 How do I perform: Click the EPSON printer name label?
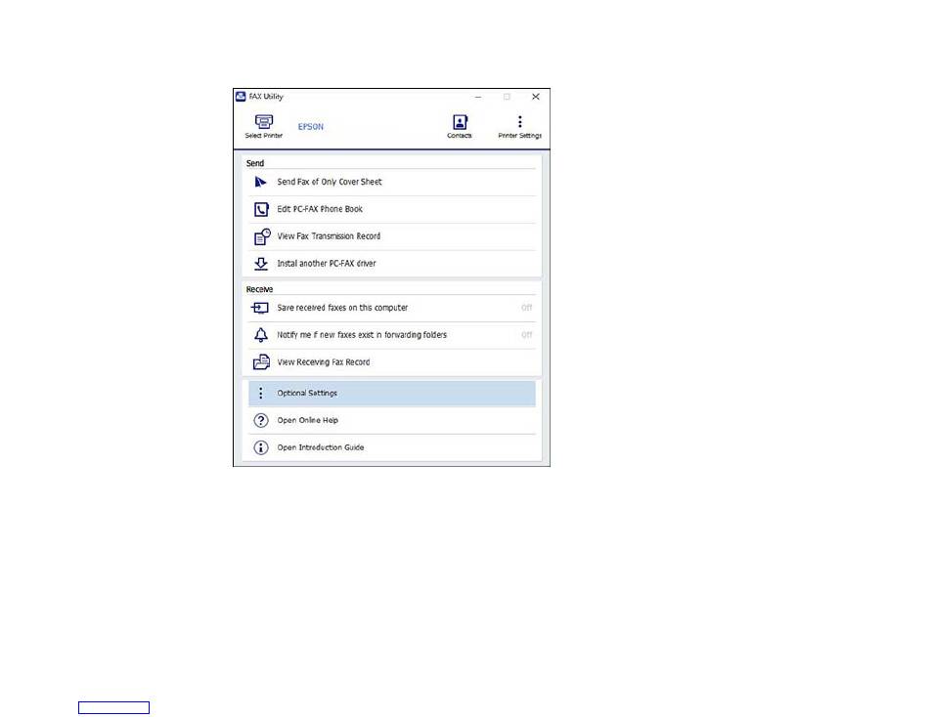[x=310, y=127]
